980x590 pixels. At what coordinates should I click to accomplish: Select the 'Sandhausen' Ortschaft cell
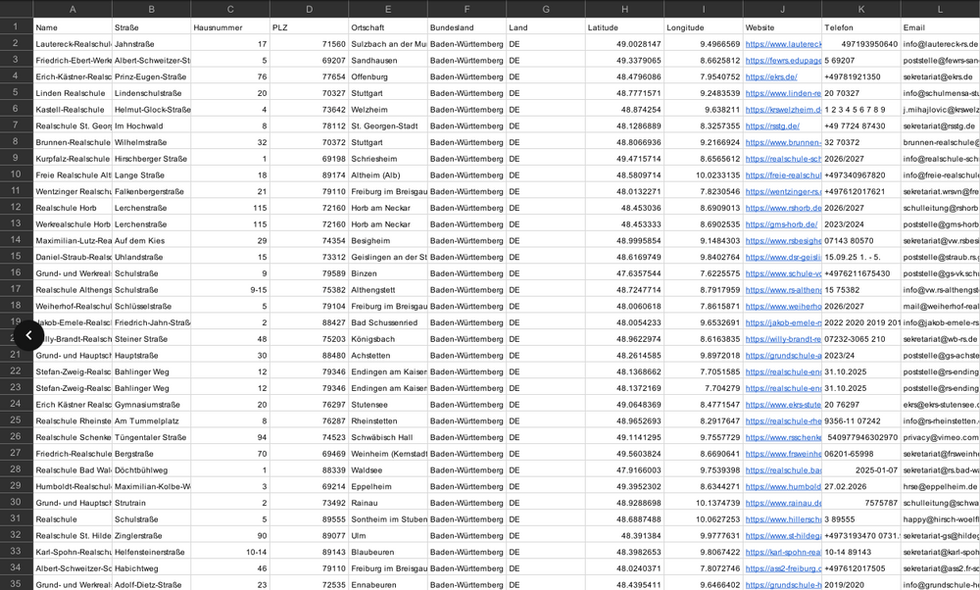tap(388, 61)
